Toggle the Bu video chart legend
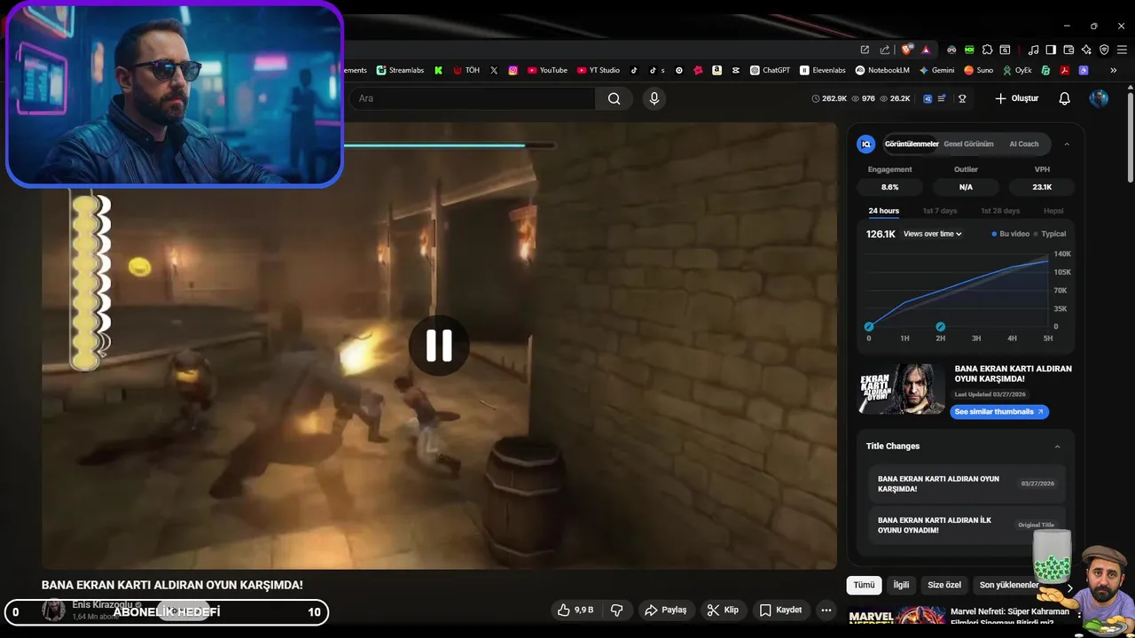 point(1010,234)
